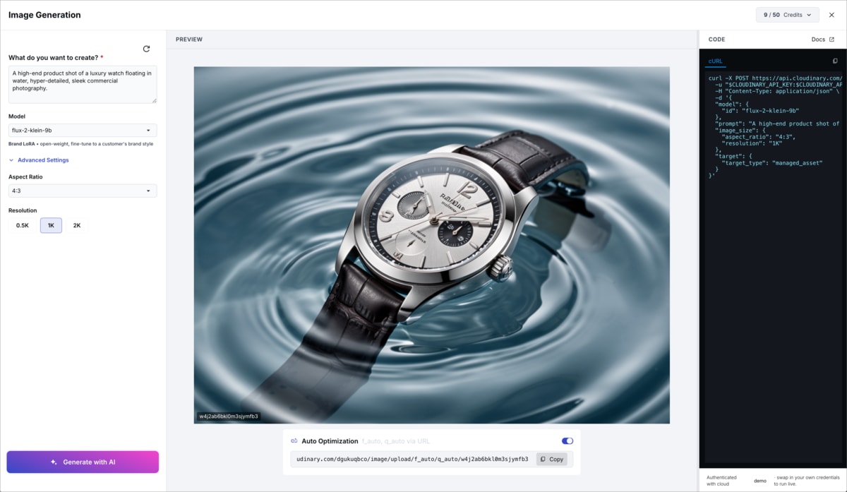The width and height of the screenshot is (847, 492).
Task: Close the Image Generation dialog
Action: [x=831, y=15]
